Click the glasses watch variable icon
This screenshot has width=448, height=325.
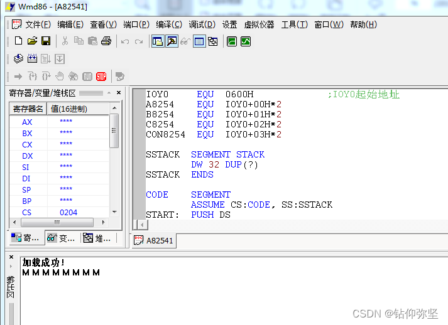pyautogui.click(x=185, y=41)
